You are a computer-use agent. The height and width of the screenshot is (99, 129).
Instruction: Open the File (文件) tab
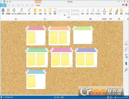tap(3, 5)
